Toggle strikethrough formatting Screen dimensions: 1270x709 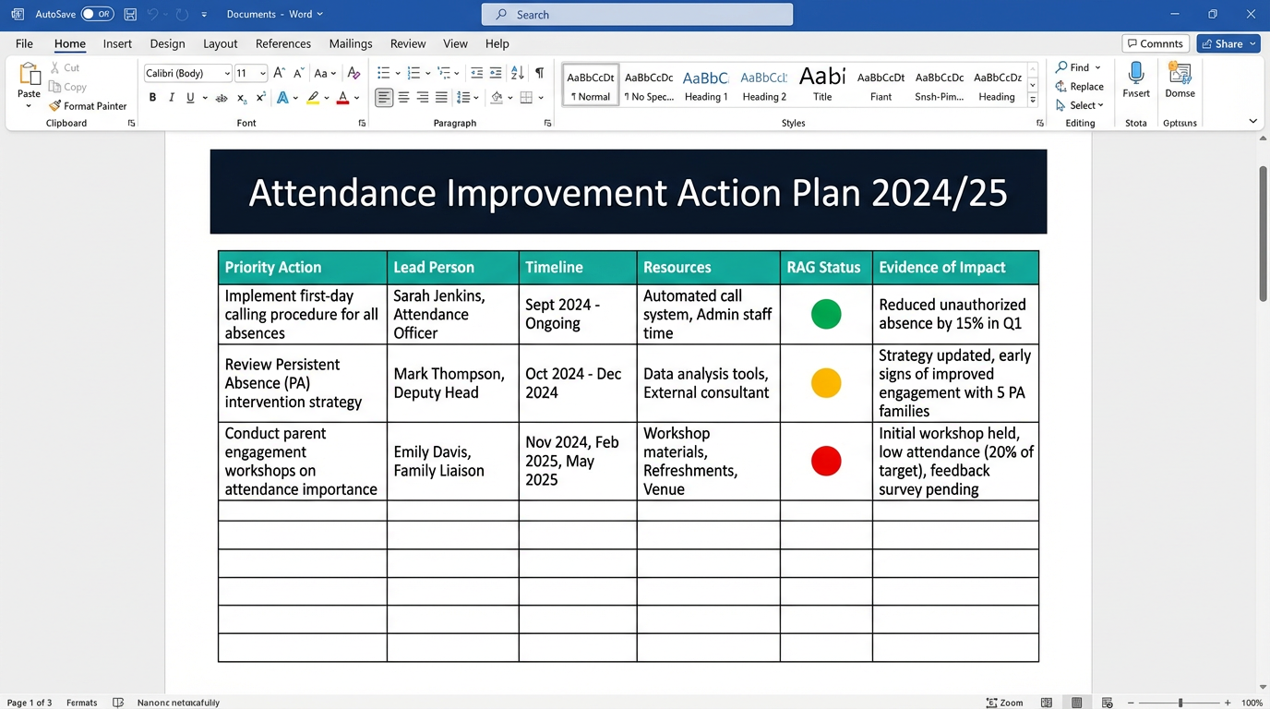coord(221,97)
